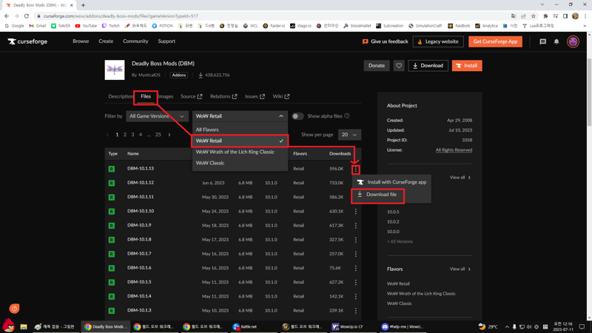Go to previous page of files
The image size is (592, 333).
tap(107, 135)
